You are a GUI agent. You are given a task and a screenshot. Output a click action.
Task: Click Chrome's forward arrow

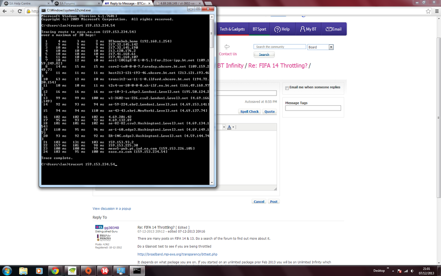(12, 11)
